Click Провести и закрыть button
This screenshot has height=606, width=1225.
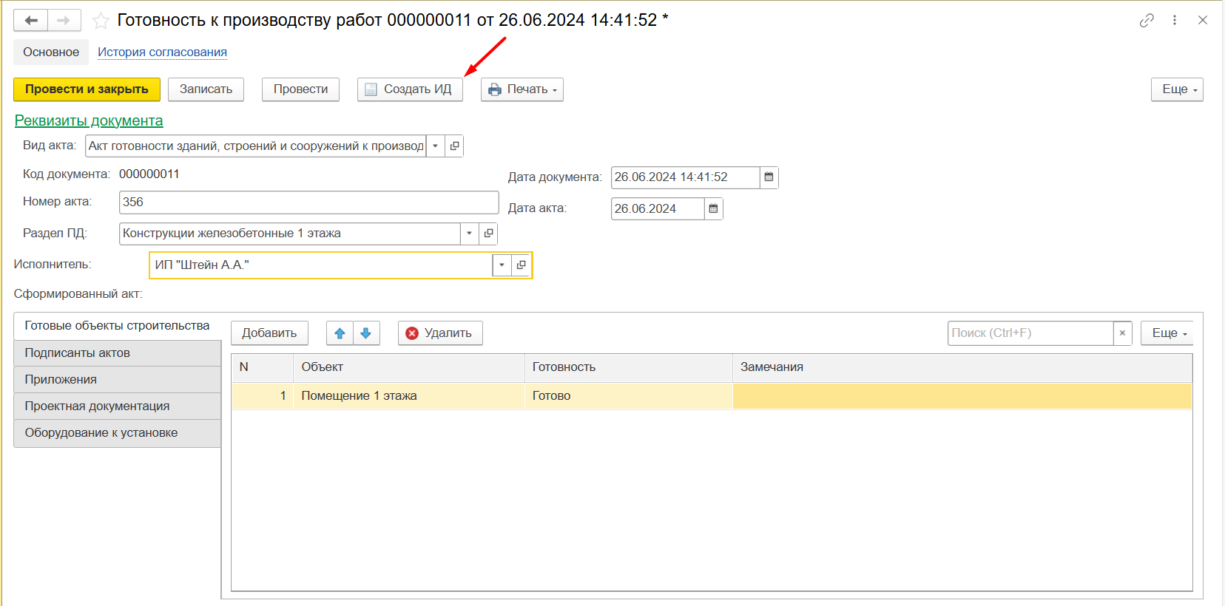[x=87, y=89]
